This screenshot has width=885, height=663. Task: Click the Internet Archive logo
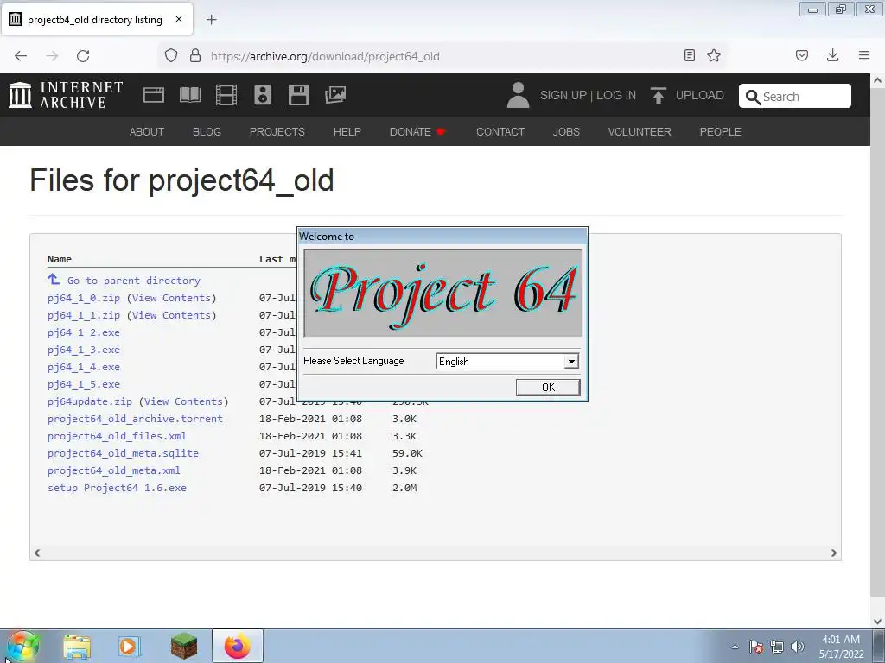pos(66,95)
